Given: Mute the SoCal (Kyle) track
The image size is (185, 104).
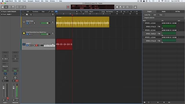Looking at the screenshot, I should (30, 23).
